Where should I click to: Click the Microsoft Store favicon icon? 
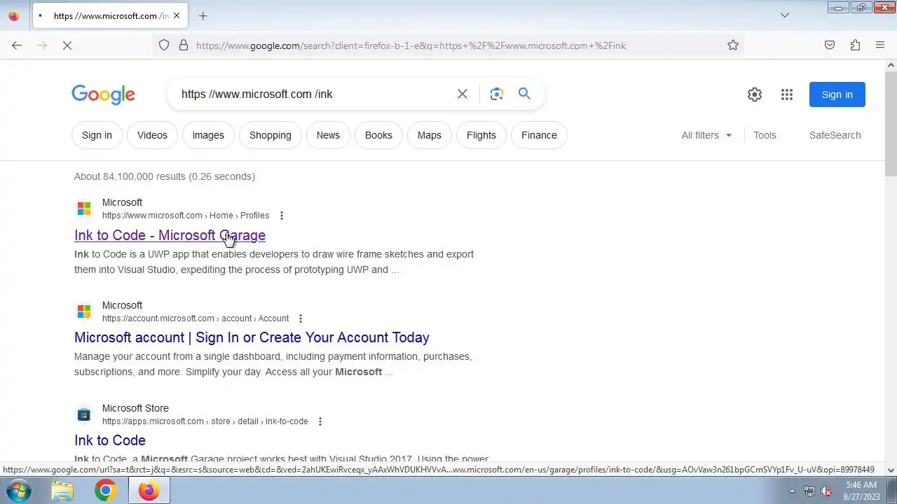click(x=84, y=414)
